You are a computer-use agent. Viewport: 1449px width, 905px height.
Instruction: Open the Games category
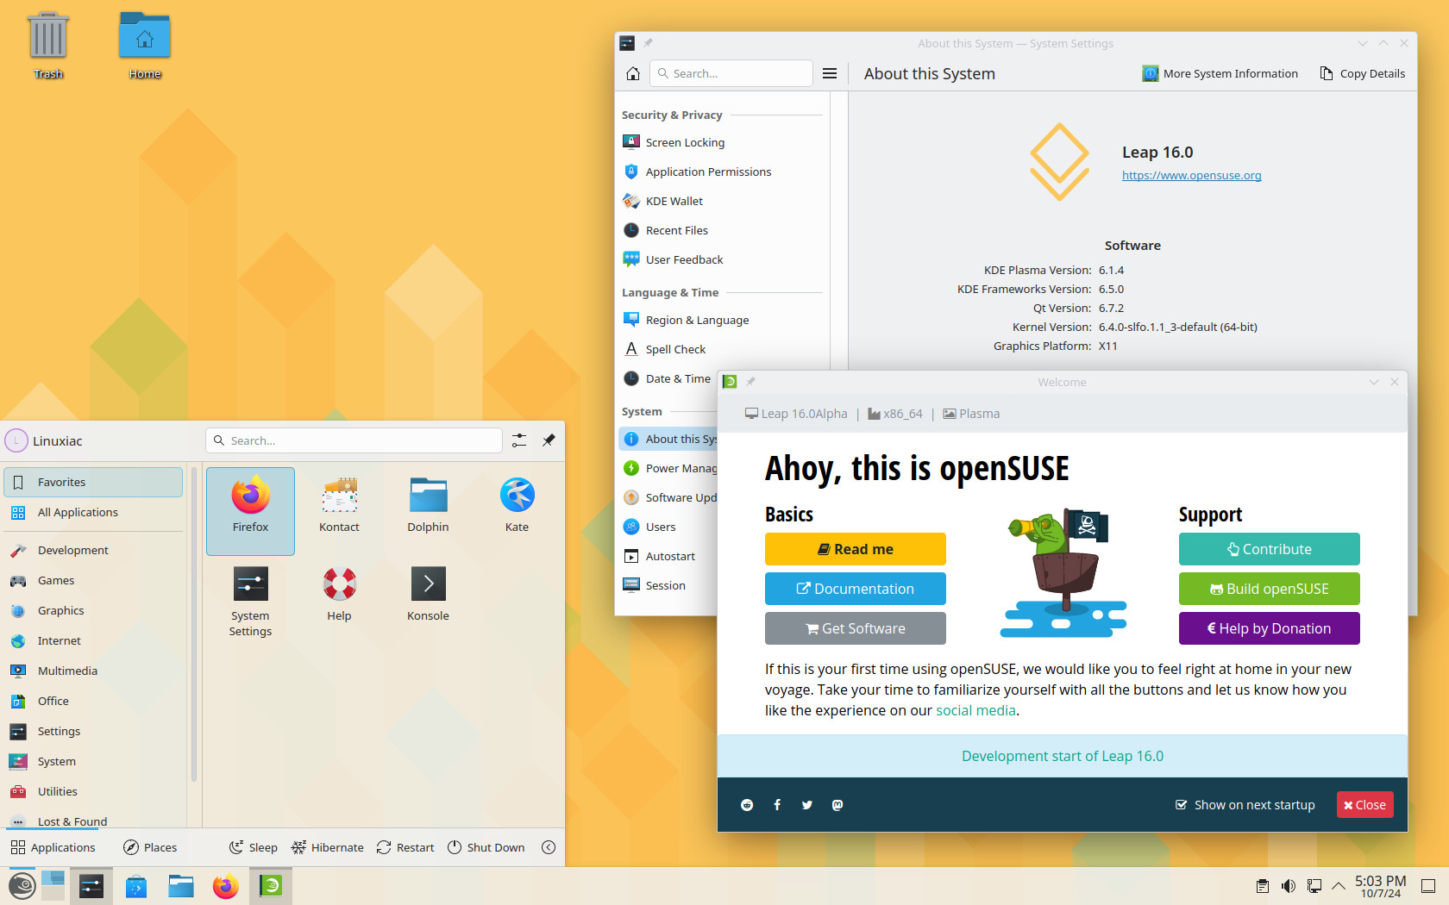tap(93, 580)
